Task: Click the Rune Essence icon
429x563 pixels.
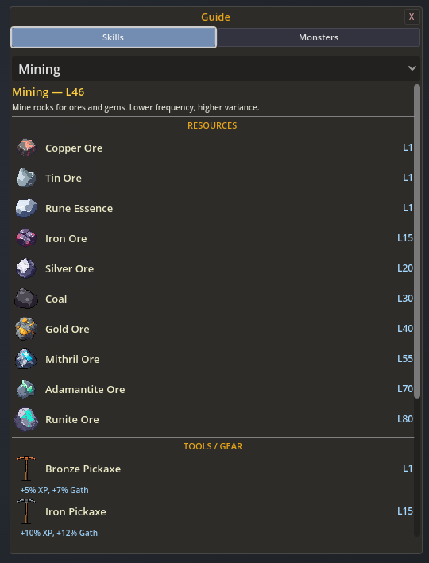Action: tap(26, 208)
